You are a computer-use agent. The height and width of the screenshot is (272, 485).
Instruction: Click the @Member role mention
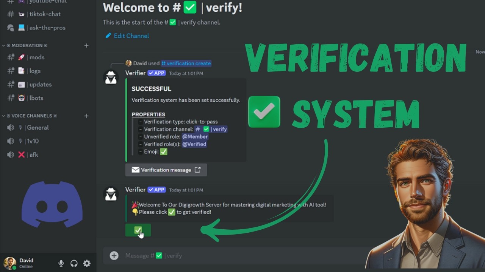(x=195, y=137)
